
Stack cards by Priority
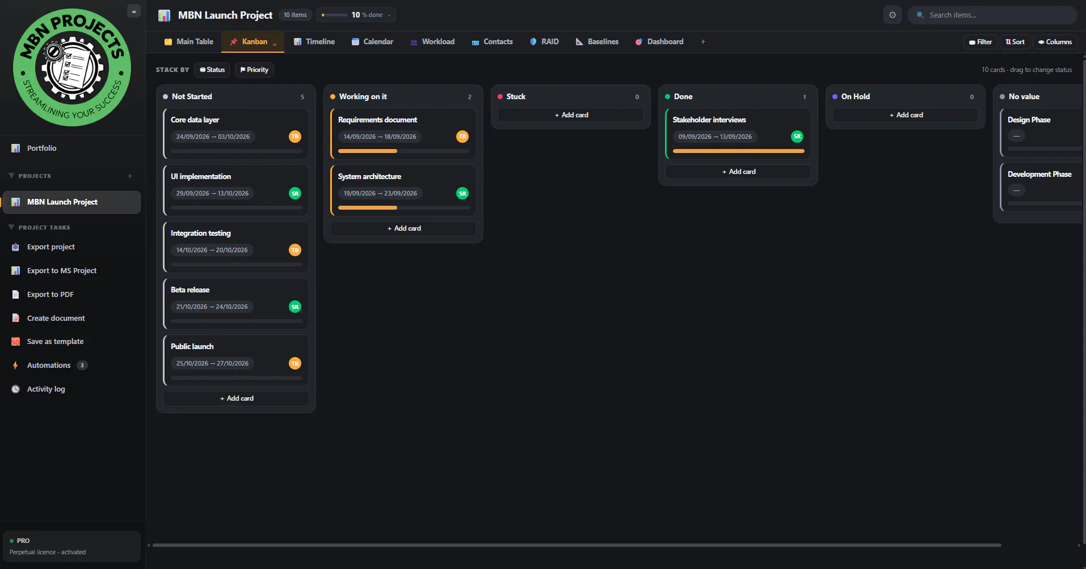[x=254, y=70]
